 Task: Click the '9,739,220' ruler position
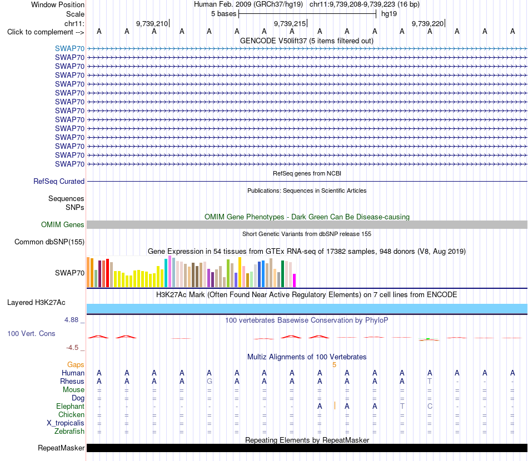pos(427,23)
